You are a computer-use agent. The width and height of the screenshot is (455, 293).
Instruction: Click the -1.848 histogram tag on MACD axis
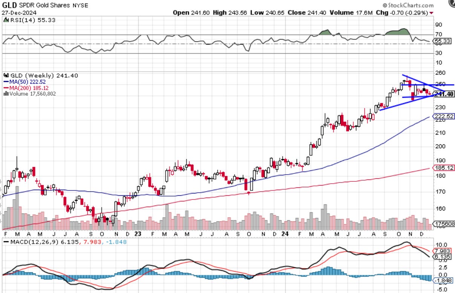pos(442,280)
